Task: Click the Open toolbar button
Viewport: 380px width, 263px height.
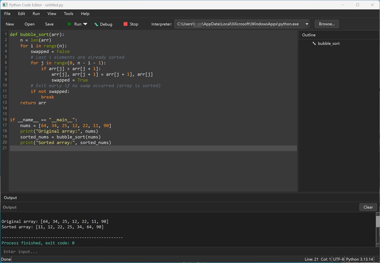Action: [x=29, y=24]
